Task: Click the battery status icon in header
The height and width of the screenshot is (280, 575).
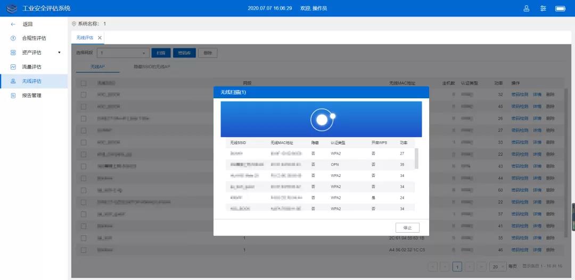Action: pos(560,9)
